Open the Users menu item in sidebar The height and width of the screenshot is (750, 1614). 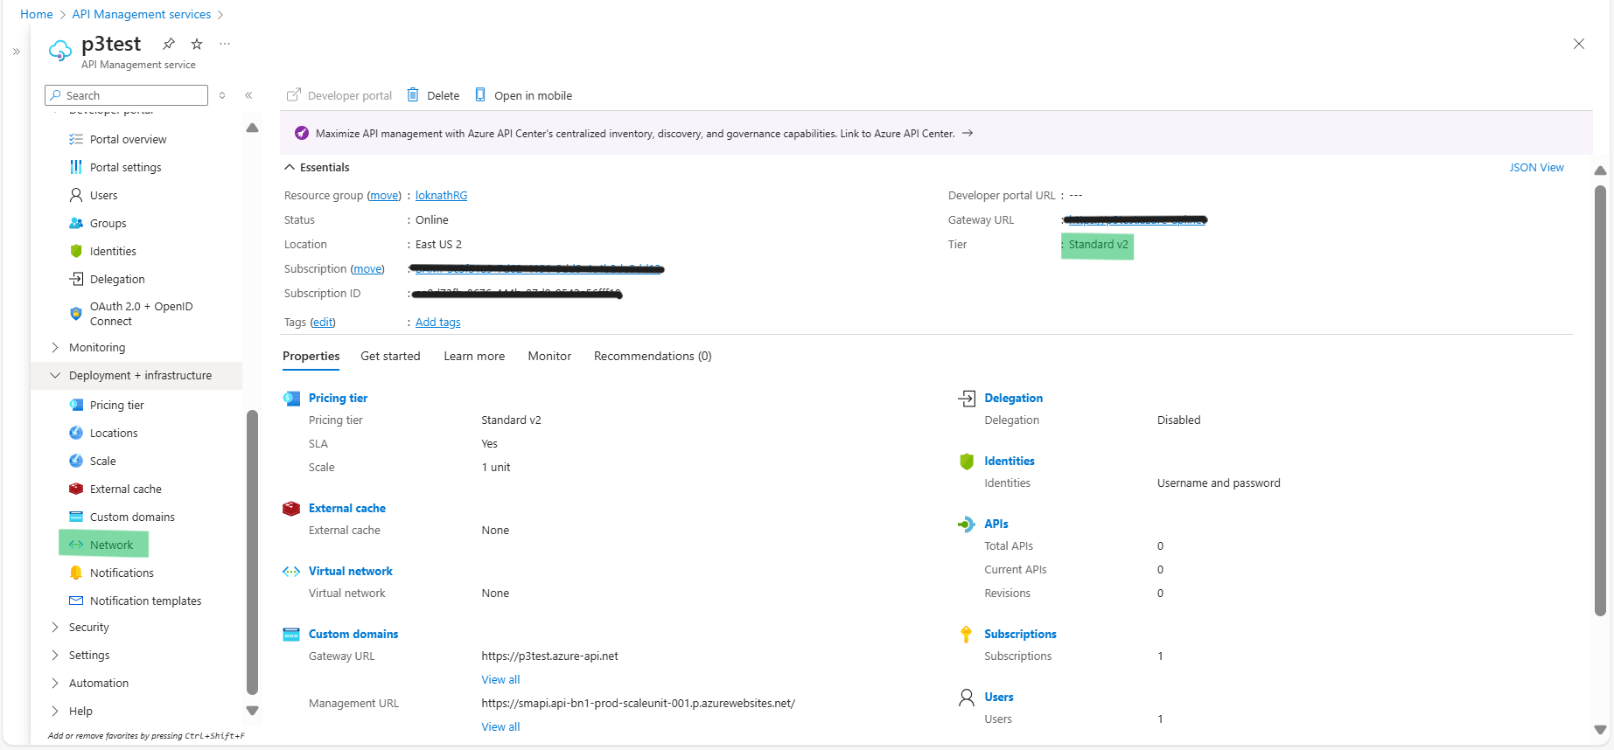tap(103, 195)
